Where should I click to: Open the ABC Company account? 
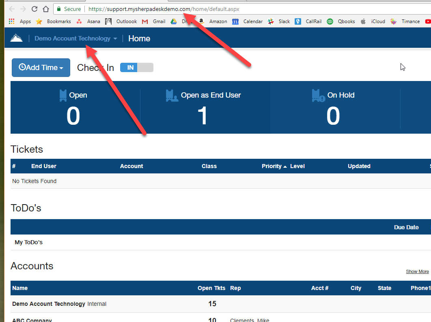[32, 320]
